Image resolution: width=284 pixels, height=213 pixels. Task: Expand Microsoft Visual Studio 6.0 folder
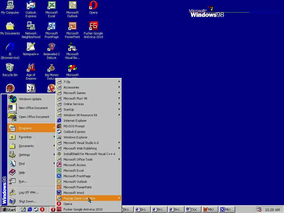tap(88, 143)
